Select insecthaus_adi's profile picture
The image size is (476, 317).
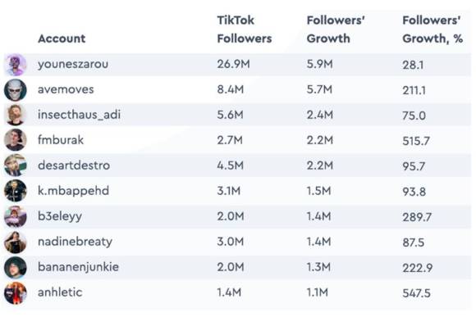point(16,115)
